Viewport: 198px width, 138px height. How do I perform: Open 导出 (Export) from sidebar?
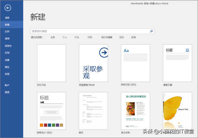7,67
